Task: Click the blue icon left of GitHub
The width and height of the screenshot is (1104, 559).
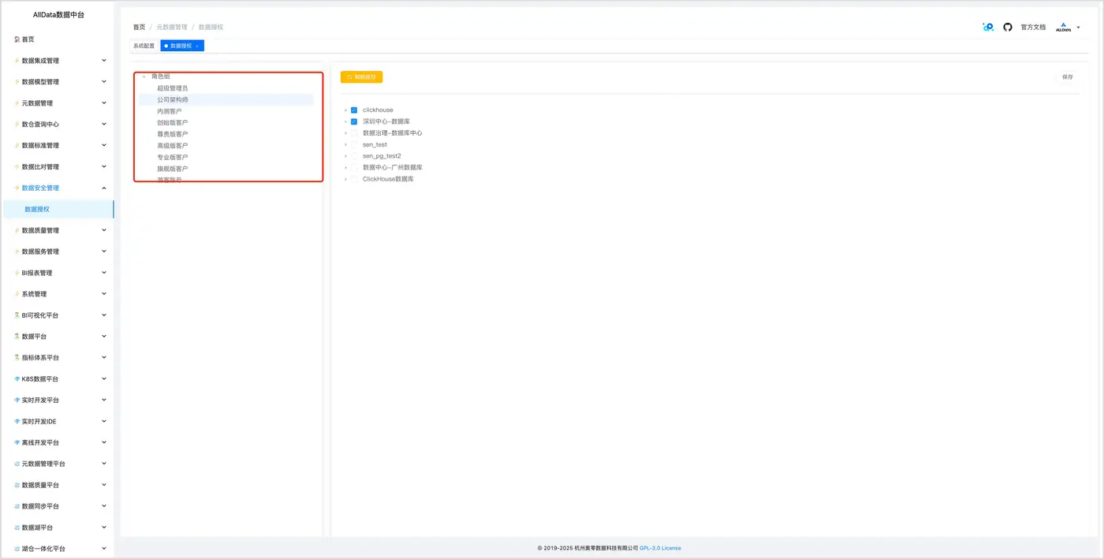Action: 988,27
